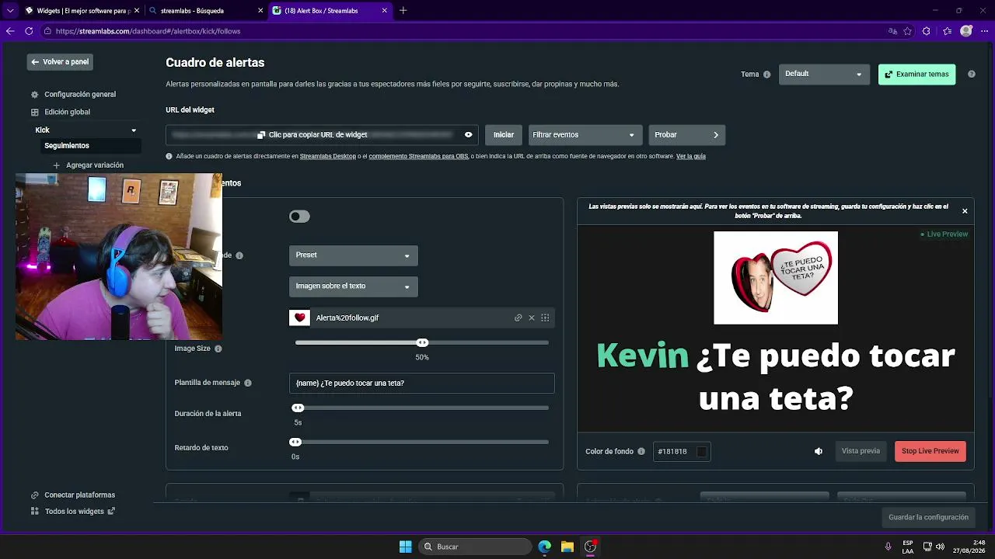This screenshot has height=559, width=995.
Task: Open File Explorer from the taskbar
Action: [x=567, y=547]
